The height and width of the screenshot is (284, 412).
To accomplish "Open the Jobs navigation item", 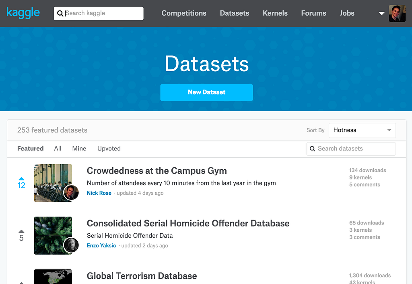I will [x=347, y=13].
